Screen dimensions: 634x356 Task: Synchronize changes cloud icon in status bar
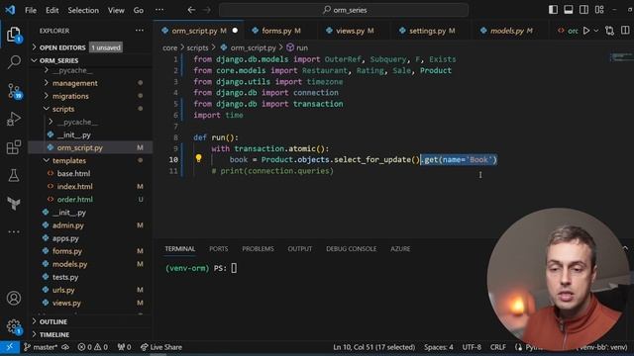click(65, 347)
